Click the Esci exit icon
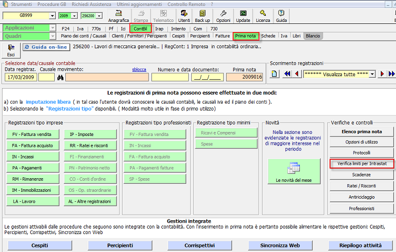Viewport: 396px width, 252px height. [x=11, y=50]
